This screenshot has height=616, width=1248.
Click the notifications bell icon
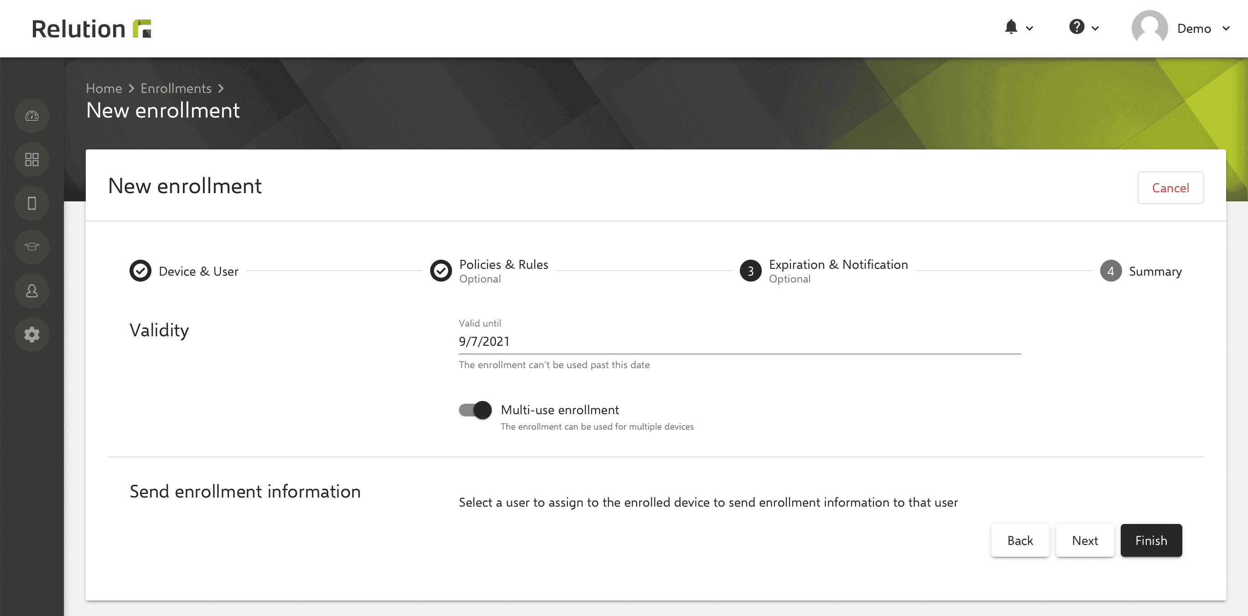coord(1014,27)
